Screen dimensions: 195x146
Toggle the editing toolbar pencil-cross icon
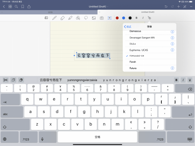click(185, 6)
